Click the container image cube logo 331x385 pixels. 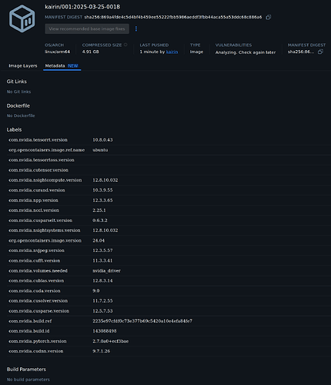22,18
